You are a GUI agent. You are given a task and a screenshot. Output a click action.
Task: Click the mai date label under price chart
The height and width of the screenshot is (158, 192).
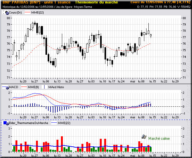(133, 82)
